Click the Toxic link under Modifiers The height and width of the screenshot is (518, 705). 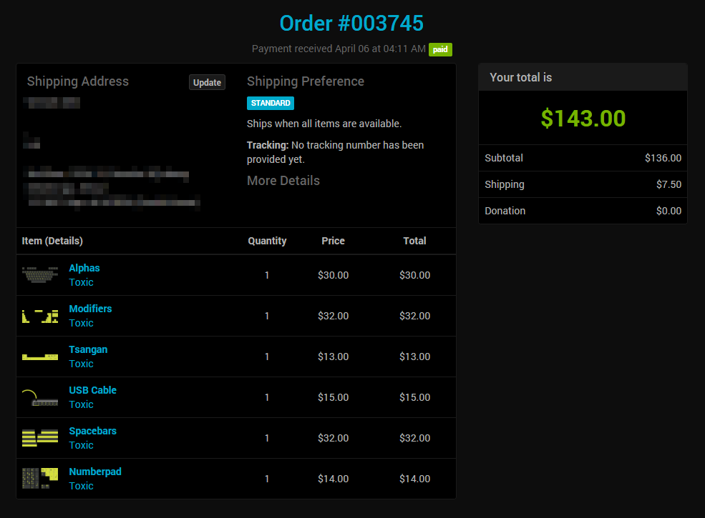tap(82, 323)
